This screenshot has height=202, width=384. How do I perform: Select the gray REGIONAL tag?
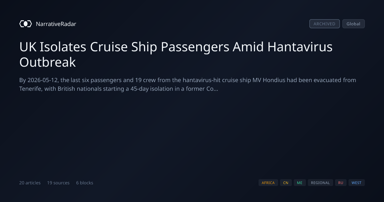coord(320,183)
